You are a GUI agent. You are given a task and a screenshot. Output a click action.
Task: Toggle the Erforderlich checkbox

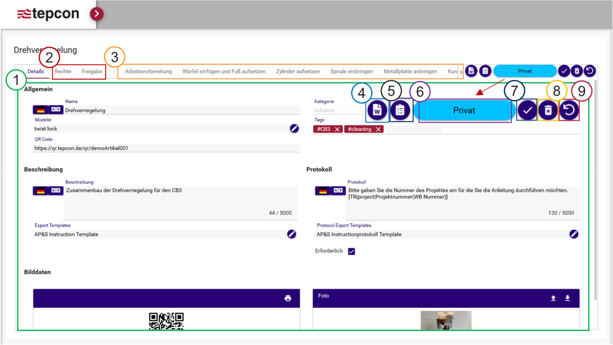point(351,251)
